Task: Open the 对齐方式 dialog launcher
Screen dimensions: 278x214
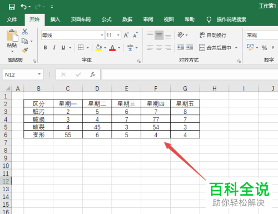Action: (239, 61)
